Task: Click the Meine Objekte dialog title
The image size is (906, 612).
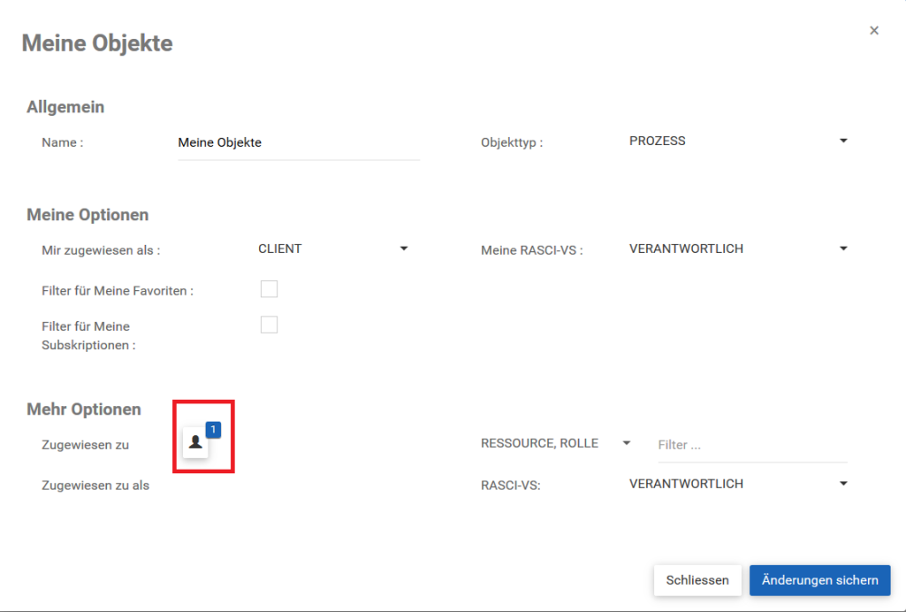Action: [97, 44]
